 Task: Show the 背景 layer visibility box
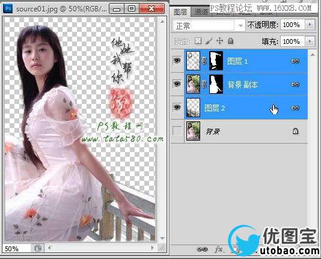click(x=177, y=131)
